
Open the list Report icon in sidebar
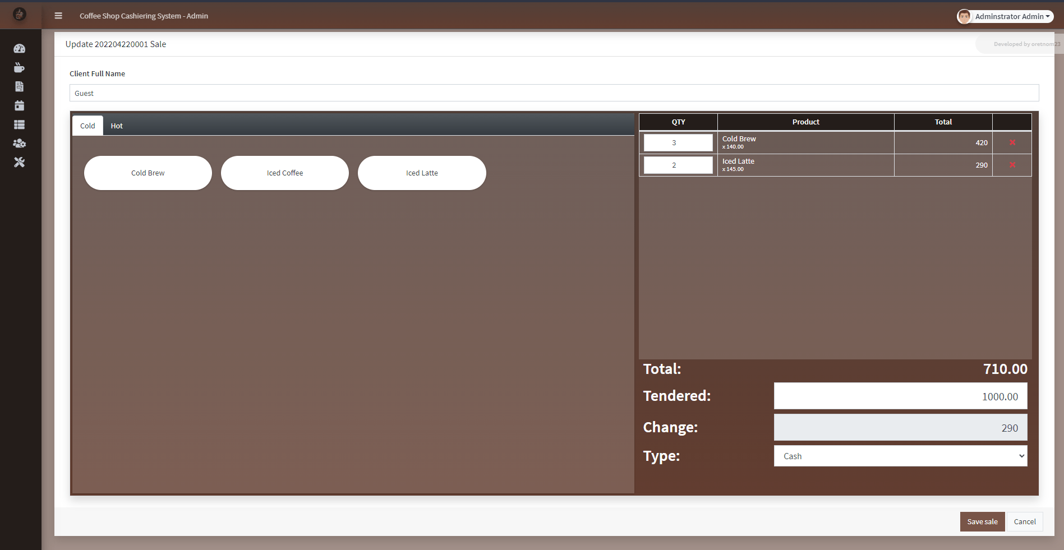point(19,124)
